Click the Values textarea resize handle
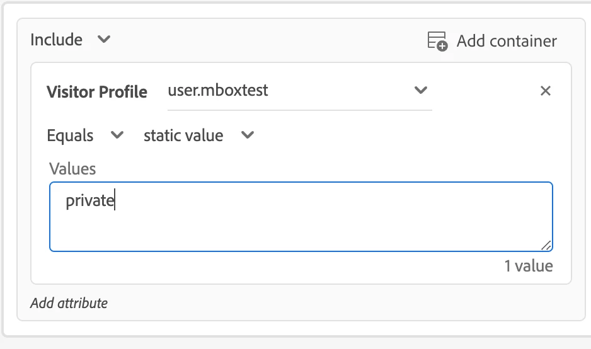The image size is (591, 349). [546, 245]
